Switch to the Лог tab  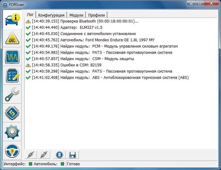(30, 14)
